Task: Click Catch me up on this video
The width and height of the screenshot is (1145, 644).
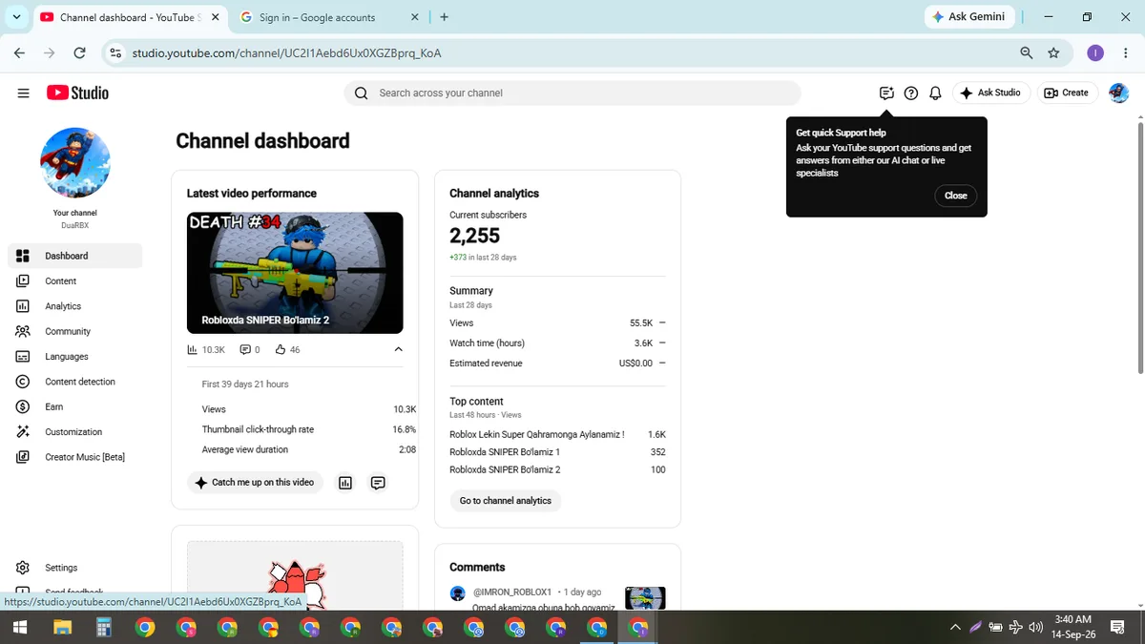Action: 255,483
